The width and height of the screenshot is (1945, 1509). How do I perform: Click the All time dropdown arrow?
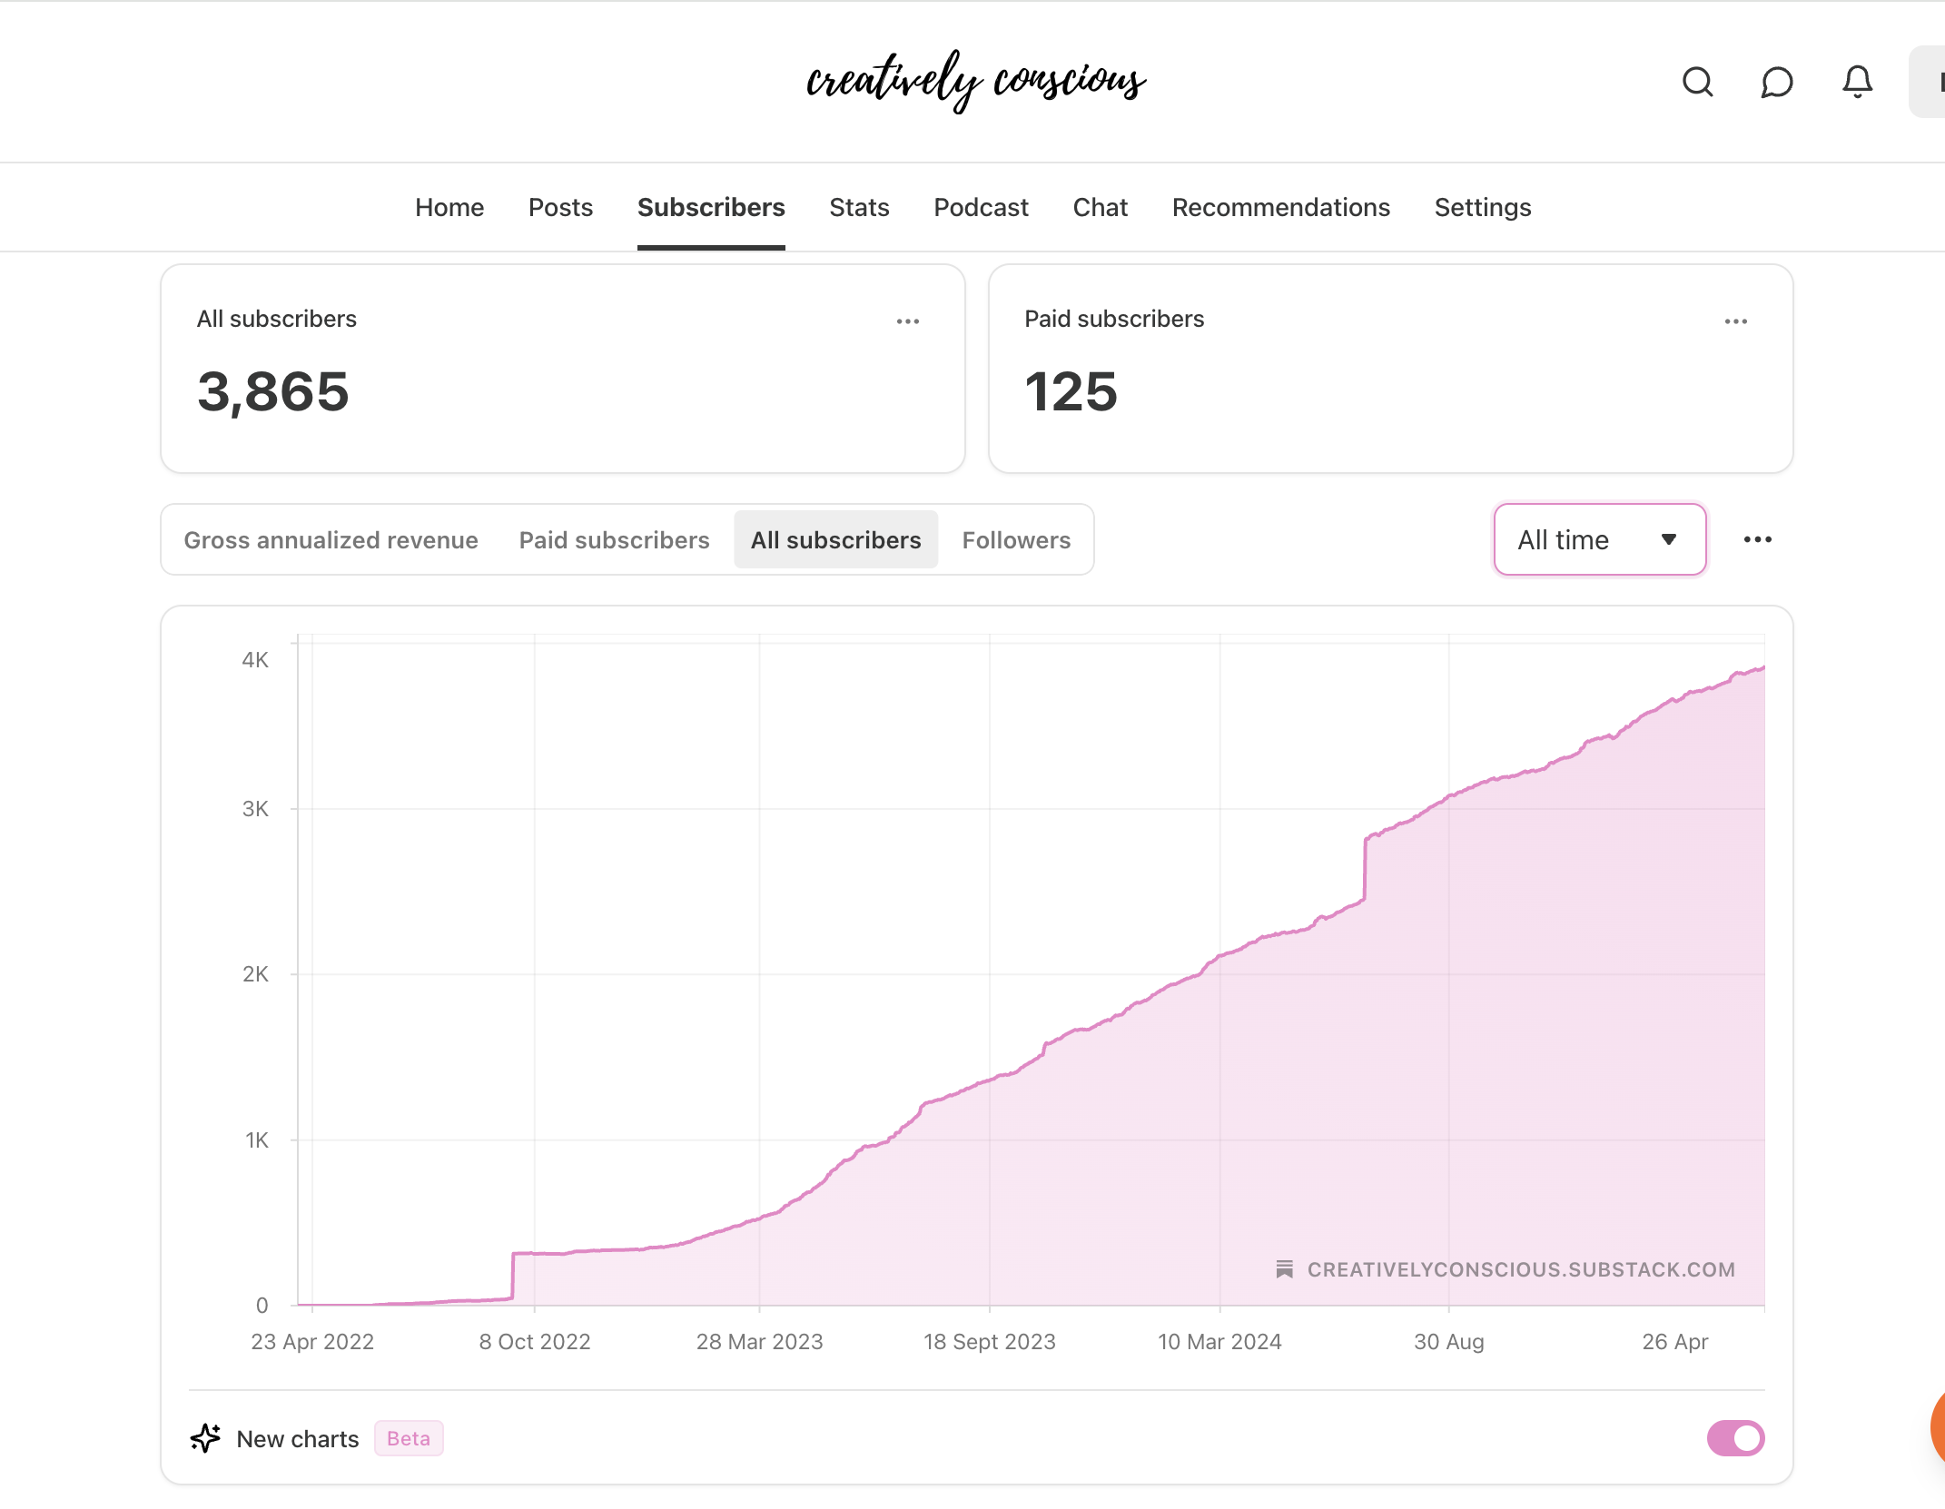click(x=1668, y=539)
